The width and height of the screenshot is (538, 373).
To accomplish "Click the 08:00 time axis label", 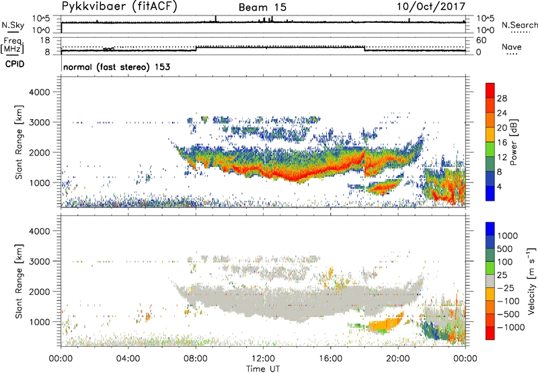I will (196, 359).
